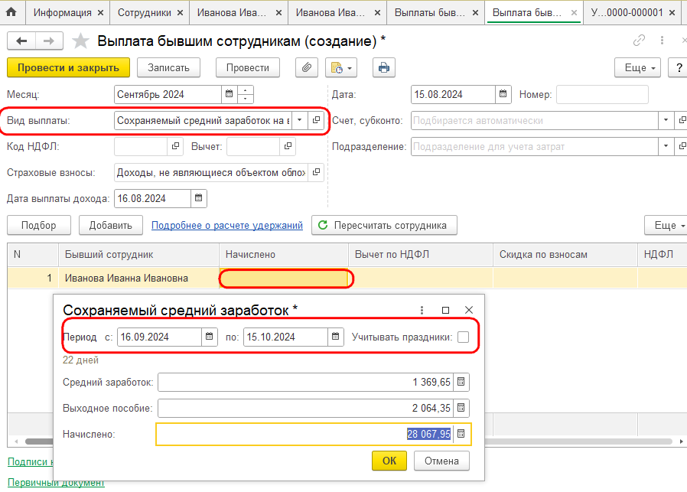Screen dimensions: 687x492
Task: Close the Сохраняемый средний заработок dialog
Action: pyautogui.click(x=469, y=310)
